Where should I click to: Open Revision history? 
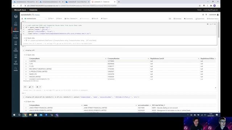(x=213, y=19)
